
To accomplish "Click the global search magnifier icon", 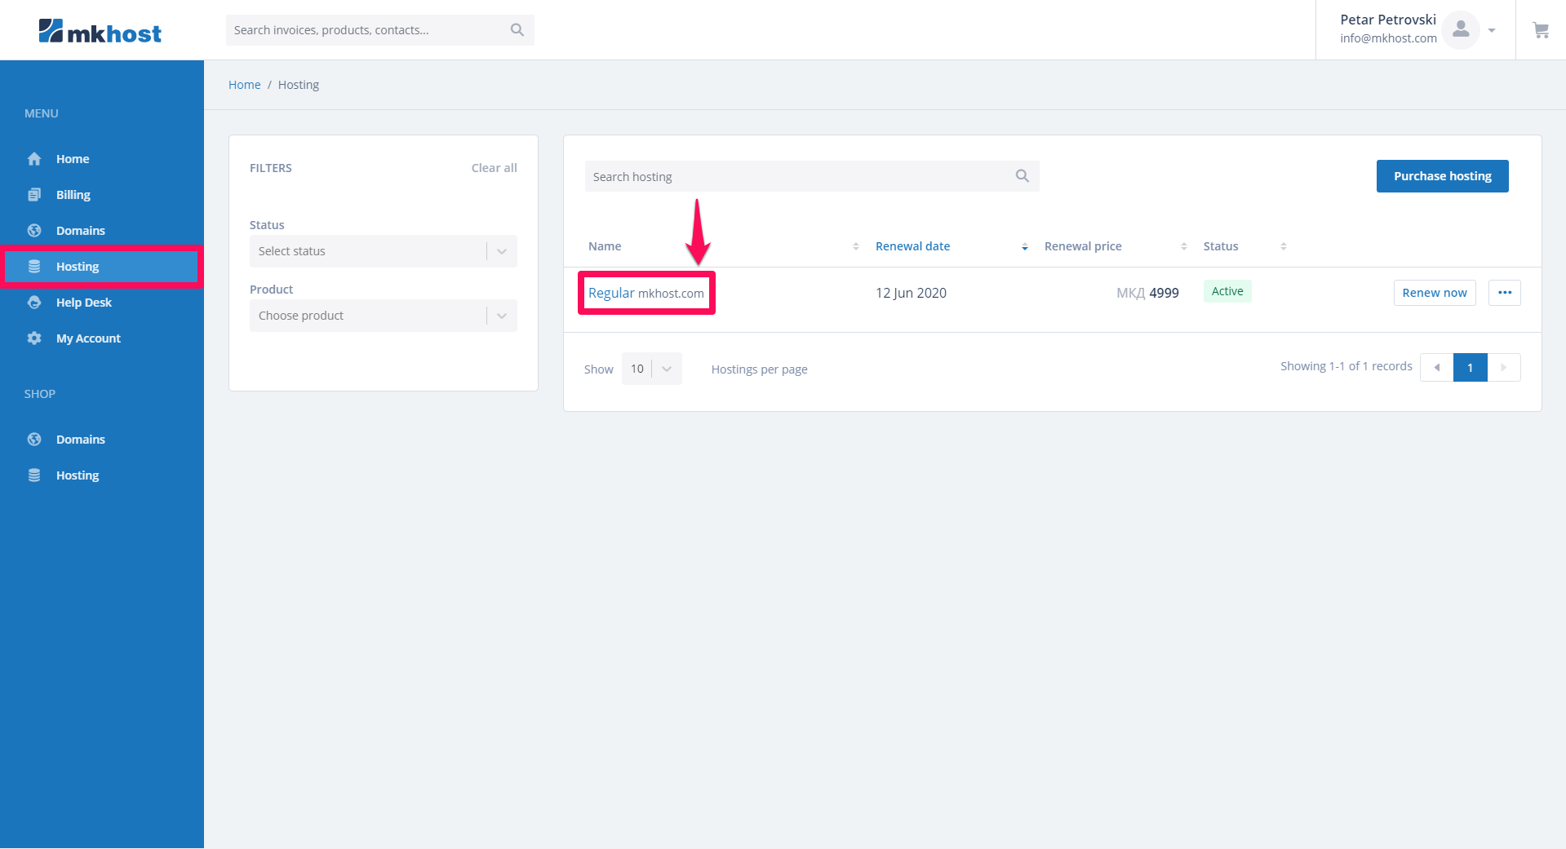I will pyautogui.click(x=517, y=30).
